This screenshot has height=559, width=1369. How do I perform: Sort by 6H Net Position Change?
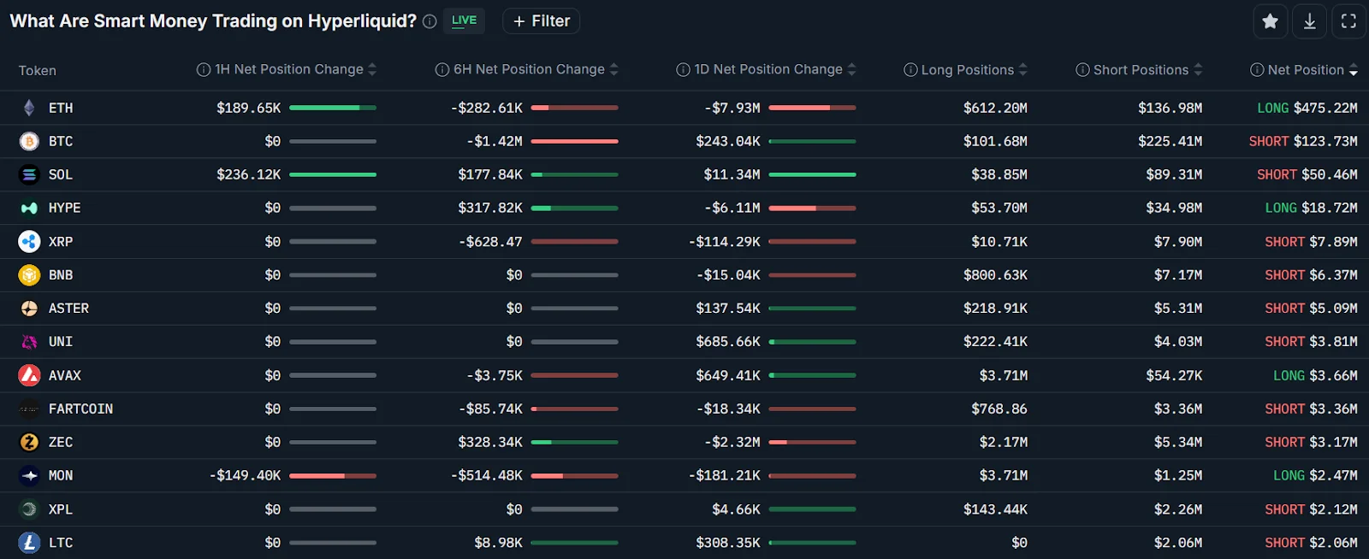[x=613, y=70]
